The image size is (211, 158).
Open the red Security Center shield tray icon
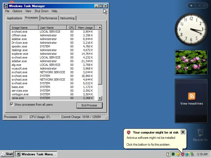pos(183,154)
